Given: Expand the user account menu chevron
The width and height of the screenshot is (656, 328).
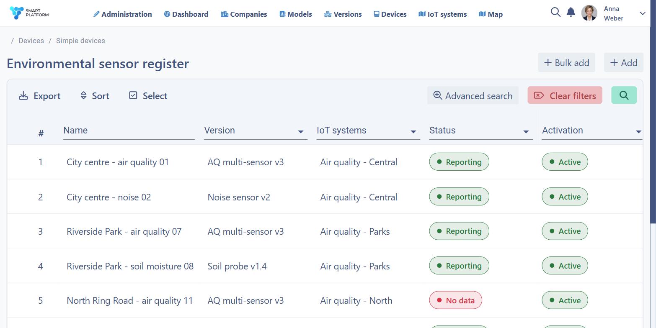Looking at the screenshot, I should click(x=643, y=13).
